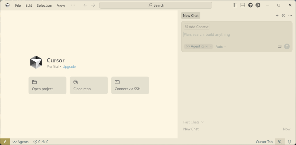Screen dimensions: 296x145
Task: Open the Agent mode dropdown
Action: (198, 46)
